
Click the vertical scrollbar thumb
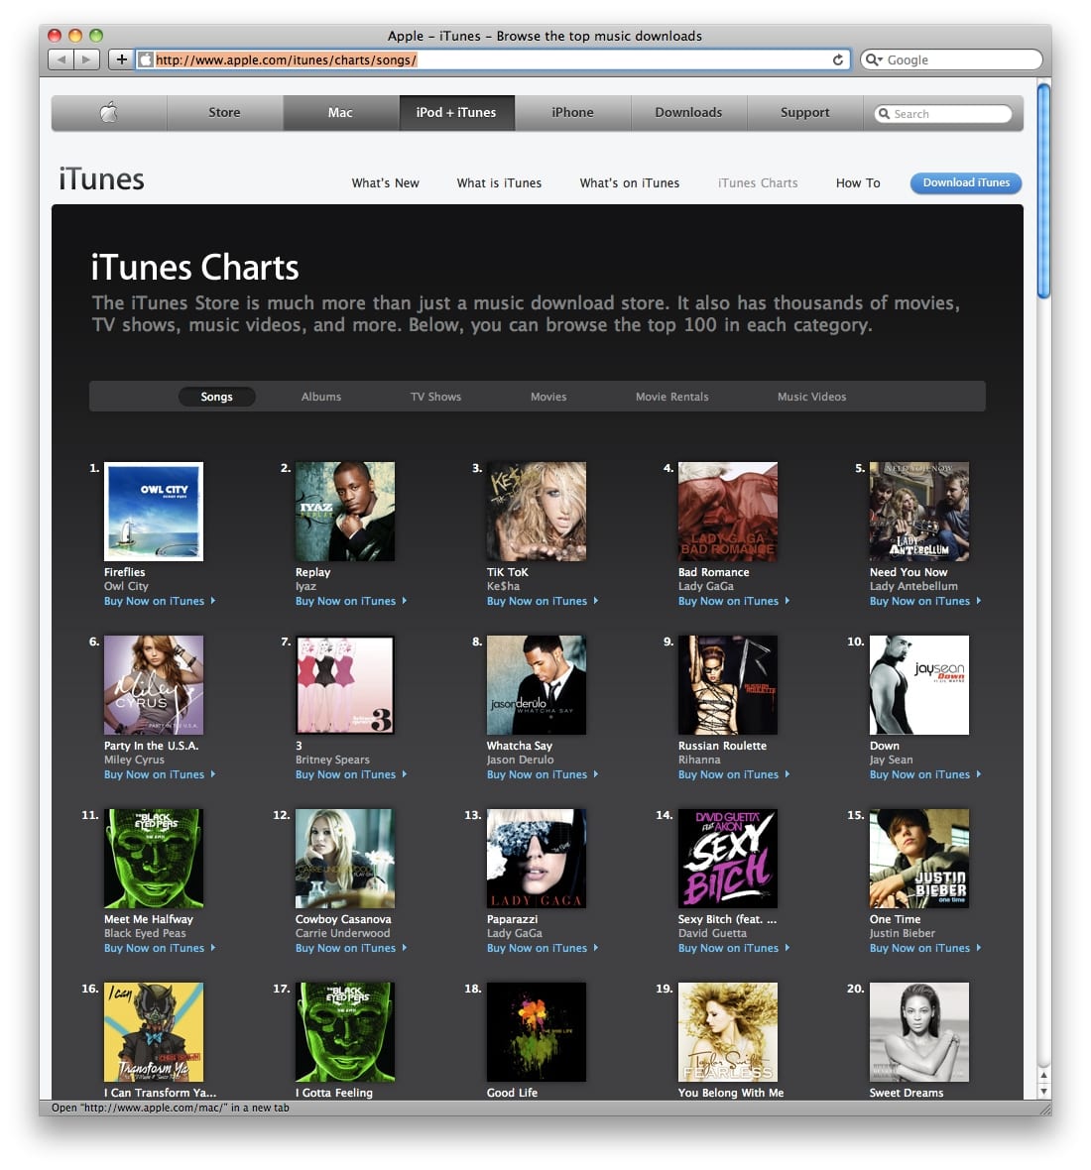point(1044,191)
